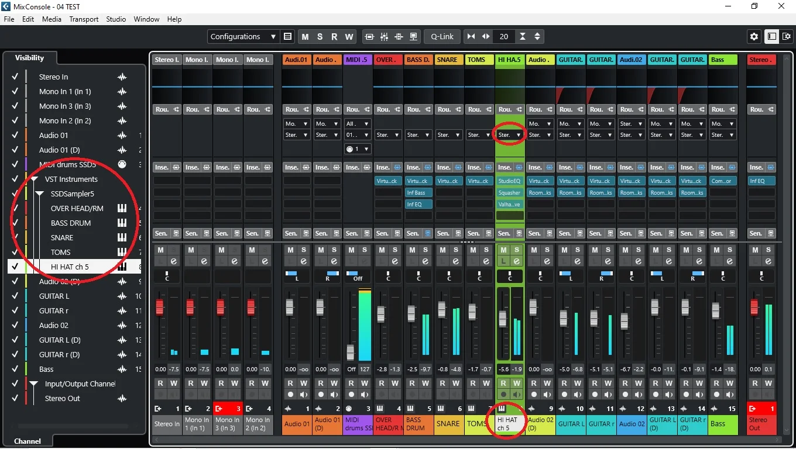796x449 pixels.
Task: Open the MixConsole settings gear
Action: (x=754, y=37)
